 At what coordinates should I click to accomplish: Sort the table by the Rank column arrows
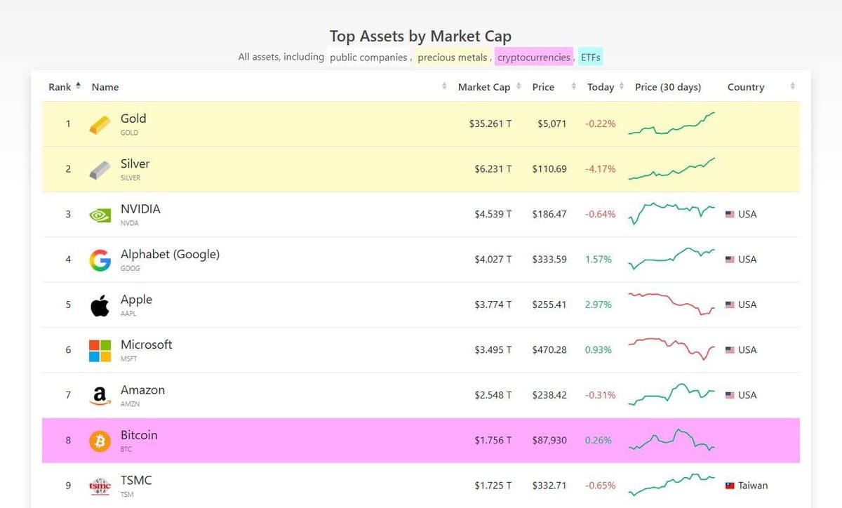77,86
